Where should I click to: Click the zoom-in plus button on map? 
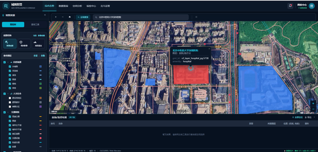(313, 104)
